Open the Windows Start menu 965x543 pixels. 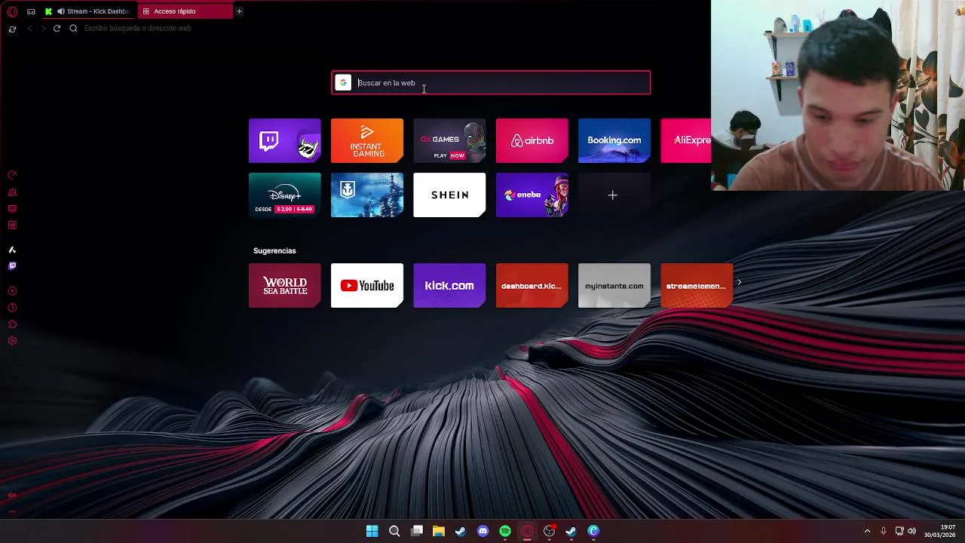click(x=372, y=531)
